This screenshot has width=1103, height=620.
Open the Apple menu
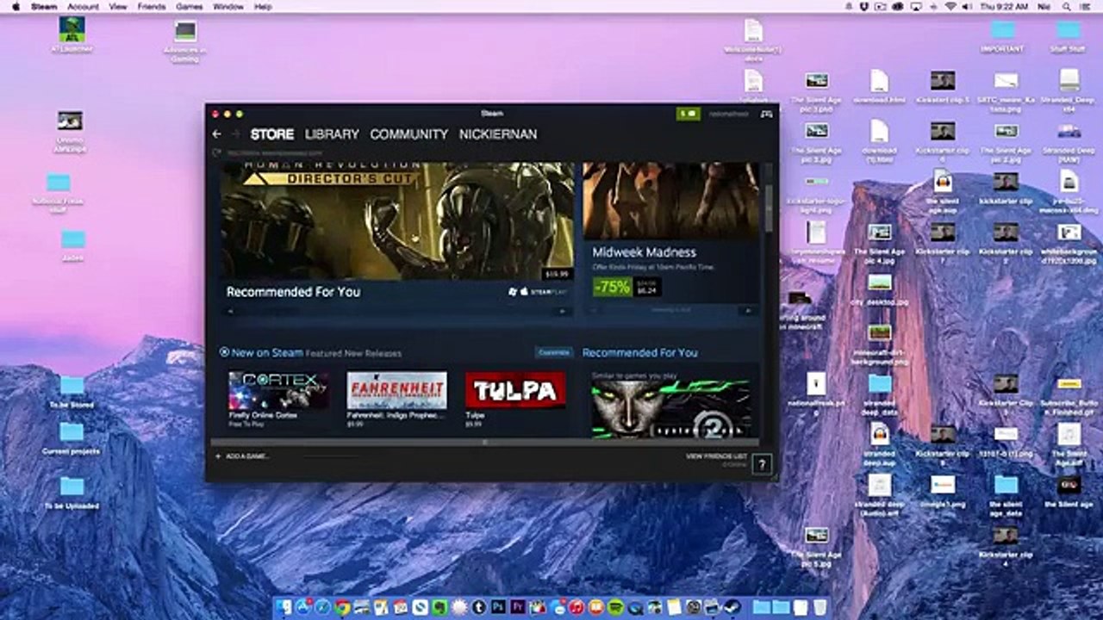click(x=15, y=6)
